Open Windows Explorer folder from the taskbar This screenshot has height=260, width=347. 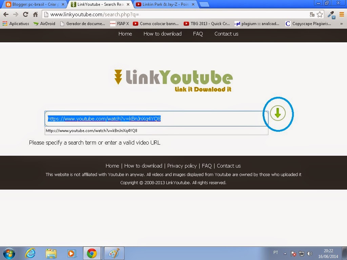click(x=51, y=253)
